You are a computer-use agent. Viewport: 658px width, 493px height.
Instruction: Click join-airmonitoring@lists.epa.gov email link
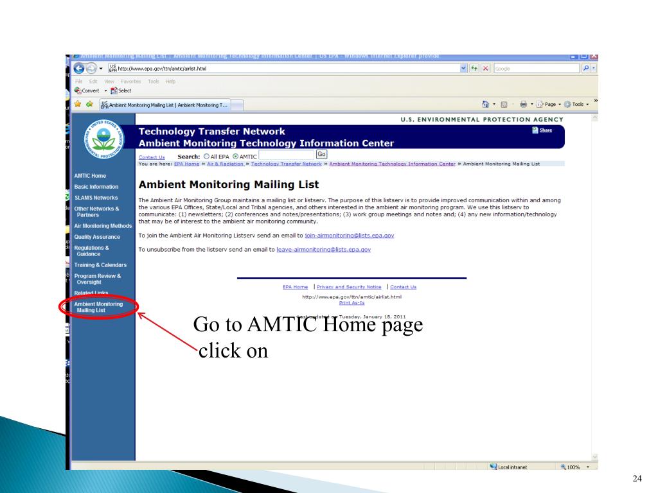click(x=349, y=235)
